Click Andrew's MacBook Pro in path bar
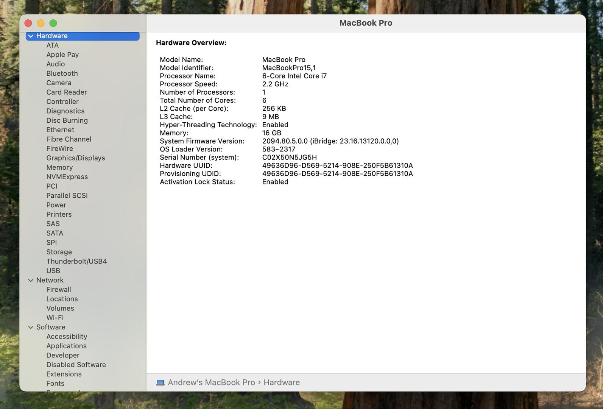603x409 pixels. pos(212,382)
